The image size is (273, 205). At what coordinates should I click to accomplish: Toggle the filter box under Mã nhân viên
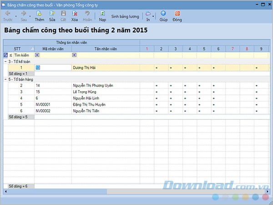(37, 55)
